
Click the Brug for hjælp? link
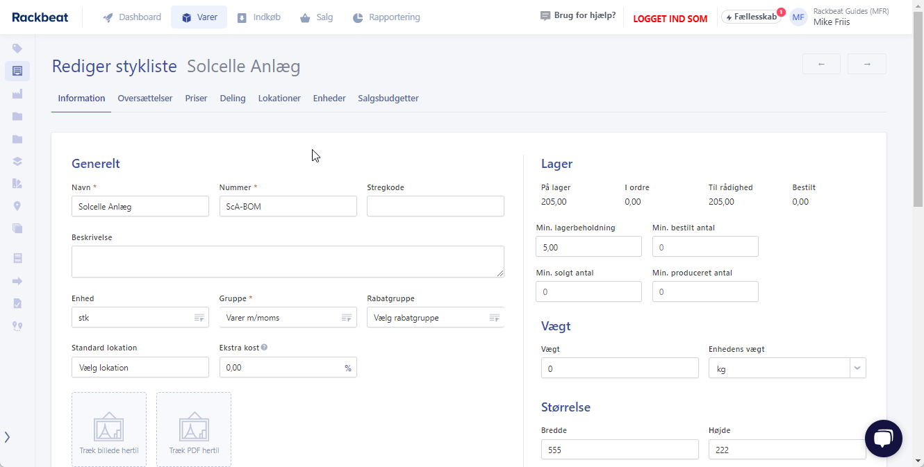click(x=578, y=15)
